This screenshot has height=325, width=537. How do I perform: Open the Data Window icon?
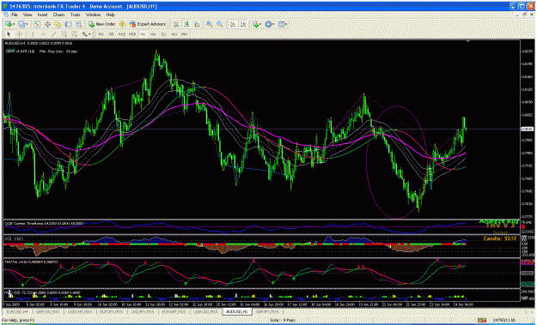[x=47, y=24]
